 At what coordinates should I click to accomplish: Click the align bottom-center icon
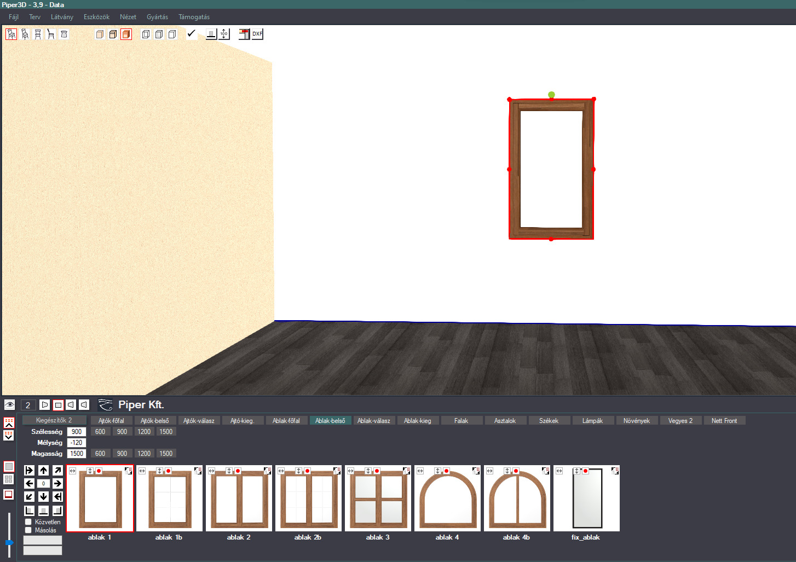(43, 511)
